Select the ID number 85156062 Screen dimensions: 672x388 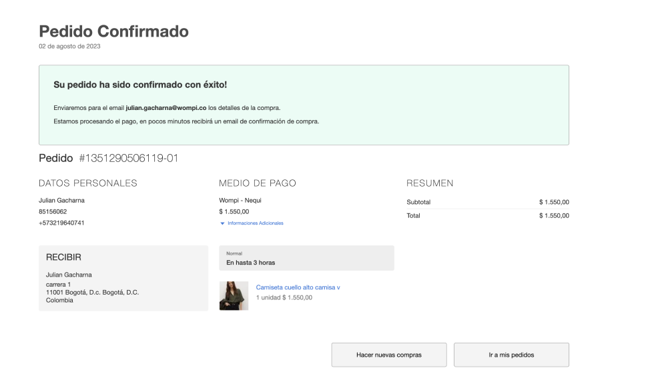click(x=53, y=212)
